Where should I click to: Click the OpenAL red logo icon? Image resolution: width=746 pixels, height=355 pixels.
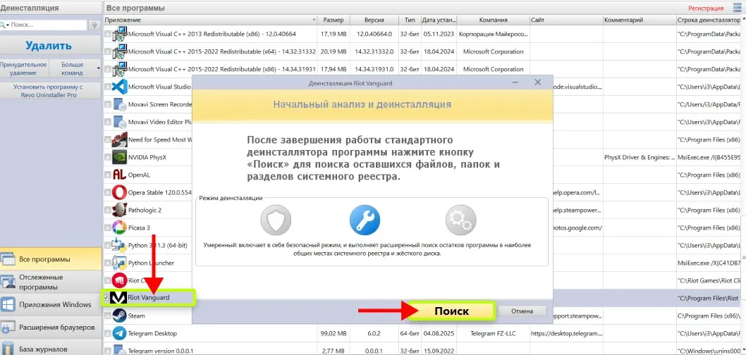pos(119,175)
